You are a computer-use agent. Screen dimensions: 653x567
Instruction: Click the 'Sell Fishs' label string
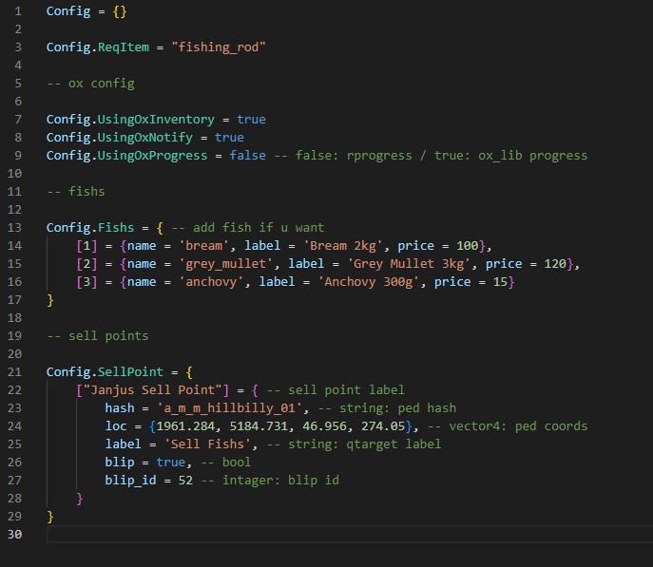207,444
